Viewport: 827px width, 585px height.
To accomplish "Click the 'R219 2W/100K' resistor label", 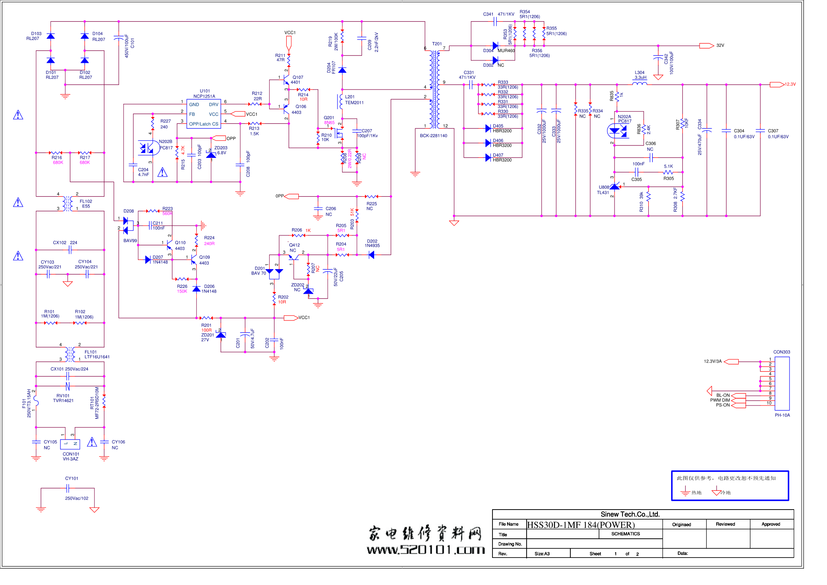I will tap(333, 41).
